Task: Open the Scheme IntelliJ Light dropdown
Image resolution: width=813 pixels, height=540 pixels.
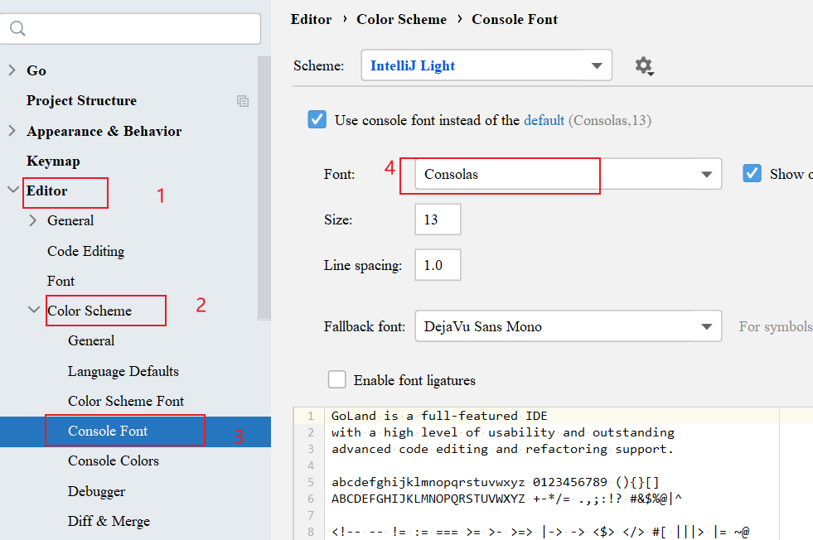Action: 486,65
